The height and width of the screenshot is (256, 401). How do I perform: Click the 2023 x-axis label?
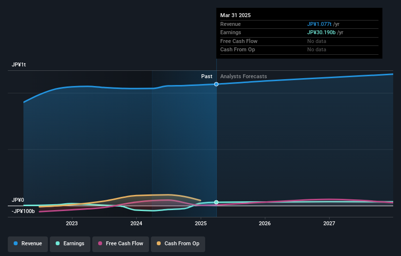72,223
